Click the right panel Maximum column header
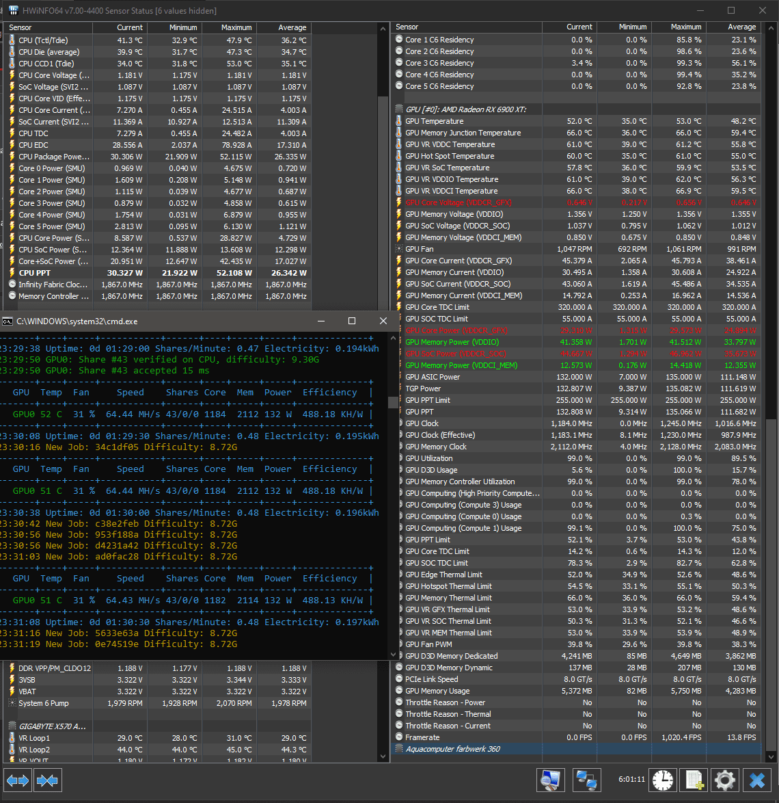The width and height of the screenshot is (779, 803). (679, 27)
